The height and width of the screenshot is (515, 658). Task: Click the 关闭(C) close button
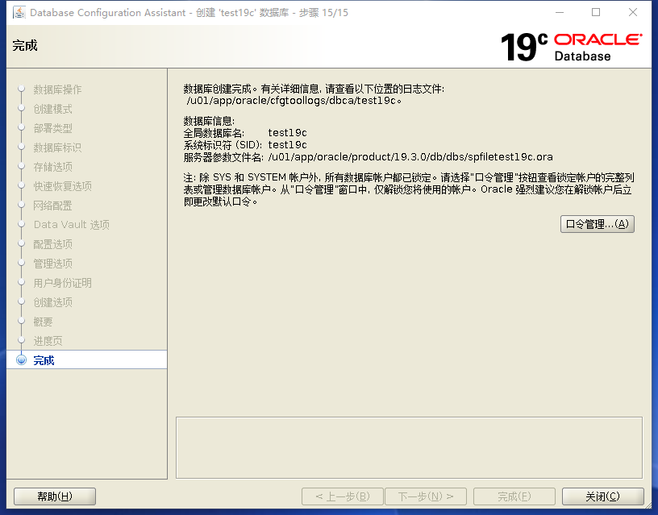[602, 496]
